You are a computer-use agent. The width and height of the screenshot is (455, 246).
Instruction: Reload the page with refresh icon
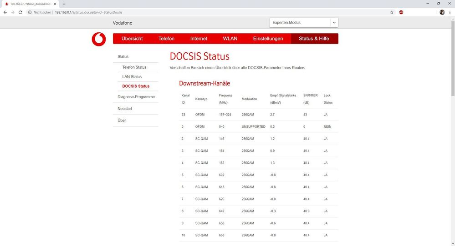[x=20, y=12]
